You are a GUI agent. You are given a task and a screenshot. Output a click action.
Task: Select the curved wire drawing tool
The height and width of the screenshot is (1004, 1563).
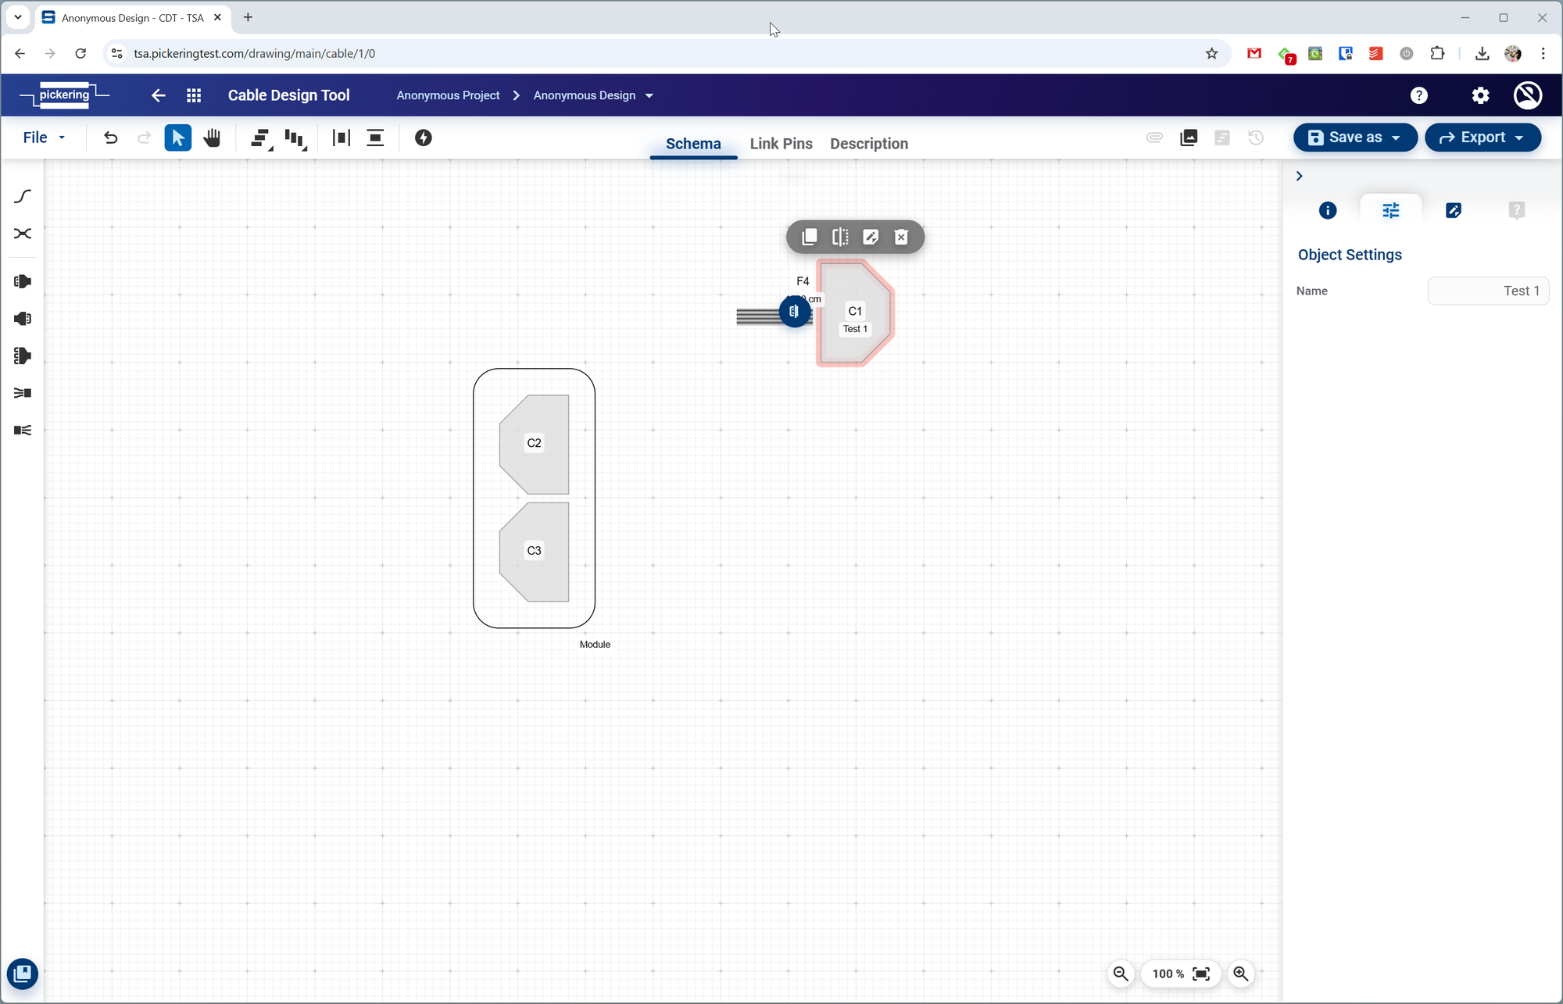coord(23,196)
